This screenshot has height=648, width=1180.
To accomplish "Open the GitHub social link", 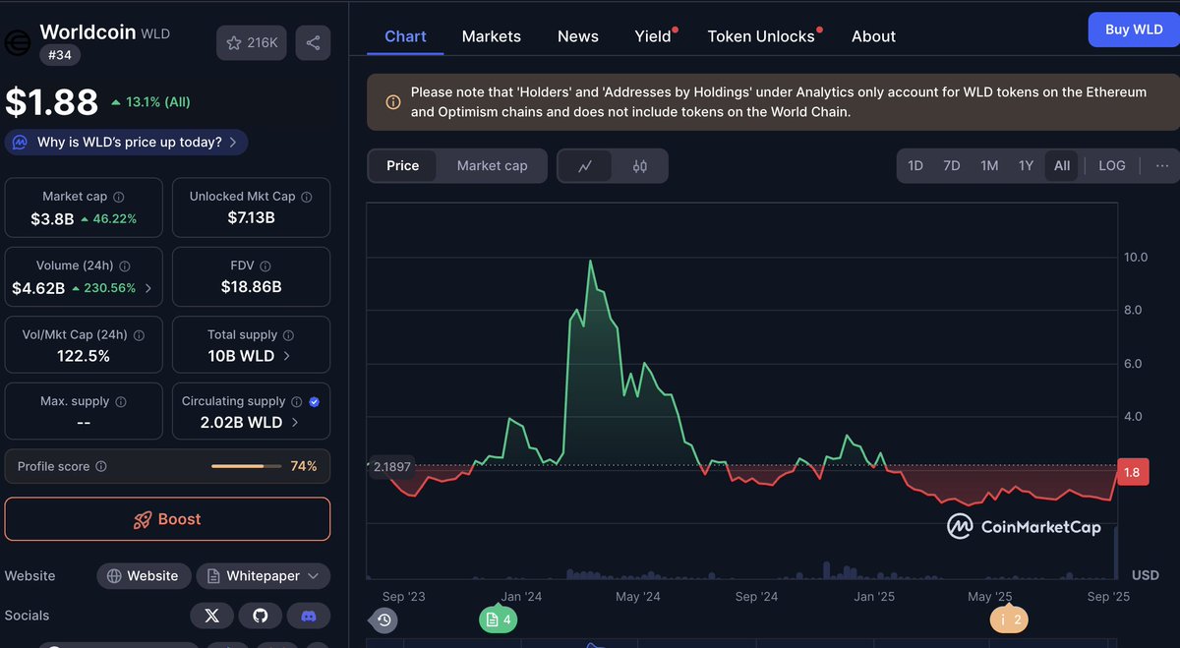I will pyautogui.click(x=260, y=616).
